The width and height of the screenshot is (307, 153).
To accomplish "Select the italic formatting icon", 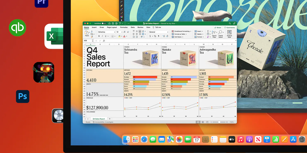I will click(x=102, y=36).
